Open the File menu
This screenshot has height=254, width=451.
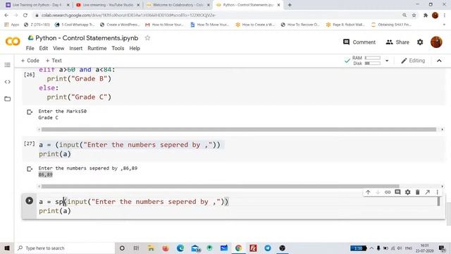click(30, 48)
